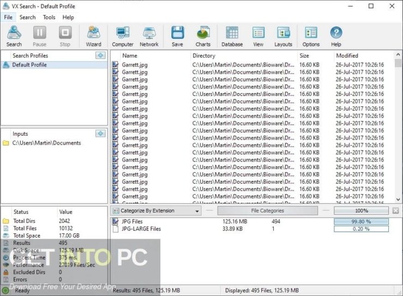Image resolution: width=403 pixels, height=296 pixels.
Task: Click the Search Profiles panel header
Action: point(31,56)
